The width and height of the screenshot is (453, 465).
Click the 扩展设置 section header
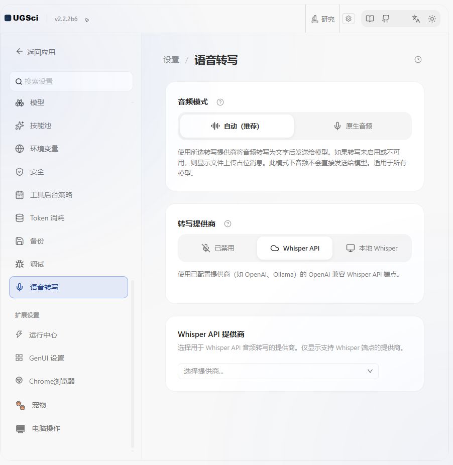coord(27,315)
